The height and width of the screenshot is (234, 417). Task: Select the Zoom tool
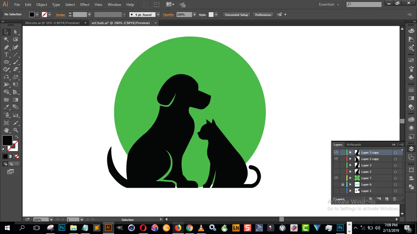coord(16,130)
